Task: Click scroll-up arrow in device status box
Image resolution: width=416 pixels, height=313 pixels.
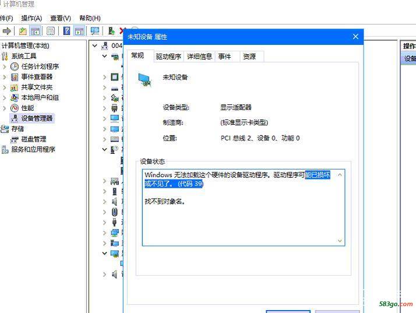Action: 340,175
